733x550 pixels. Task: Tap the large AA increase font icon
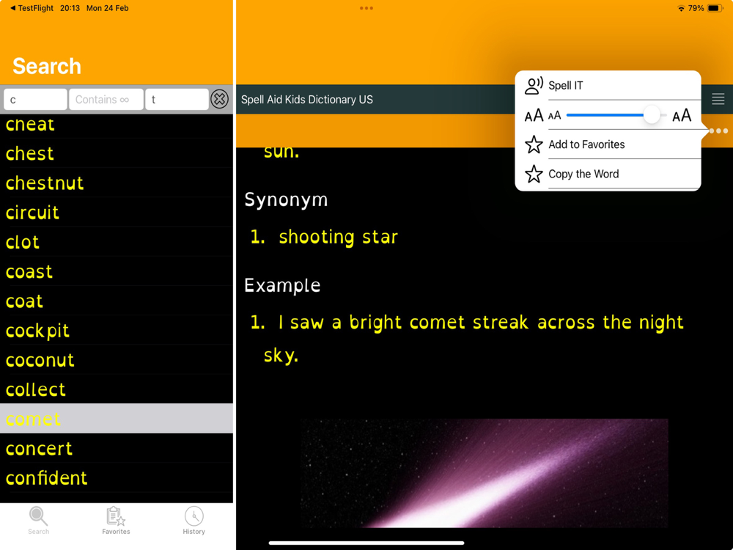(682, 115)
